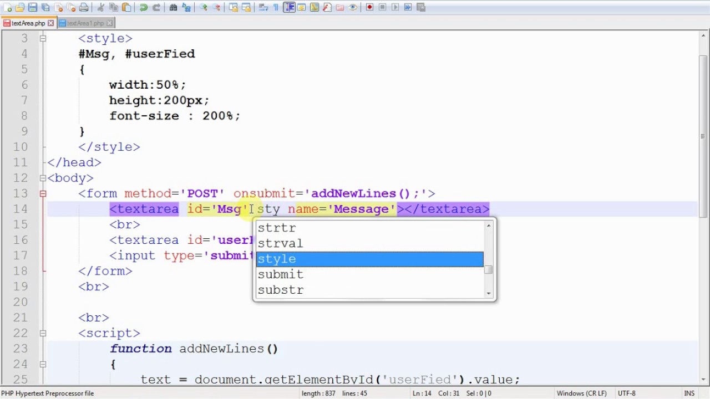Click the Zoom Out magnifier icon
The height and width of the screenshot is (399, 710).
point(216,7)
